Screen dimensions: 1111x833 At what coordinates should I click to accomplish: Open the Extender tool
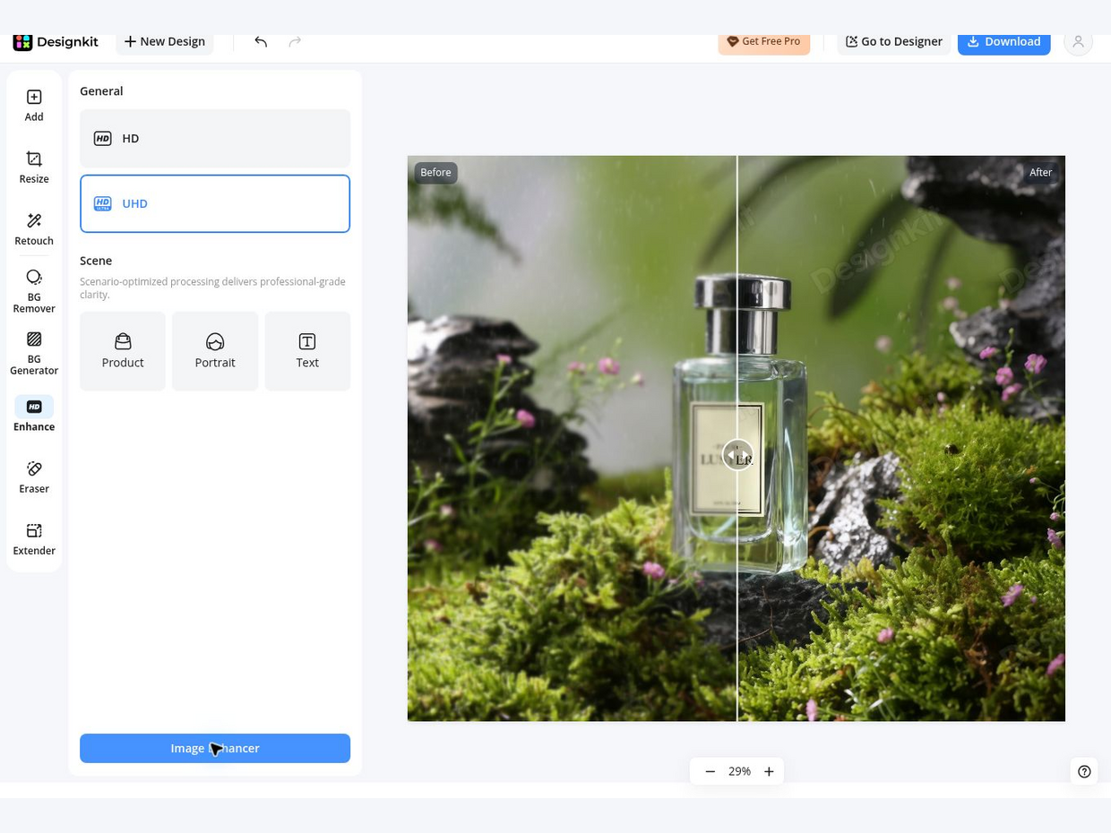34,538
